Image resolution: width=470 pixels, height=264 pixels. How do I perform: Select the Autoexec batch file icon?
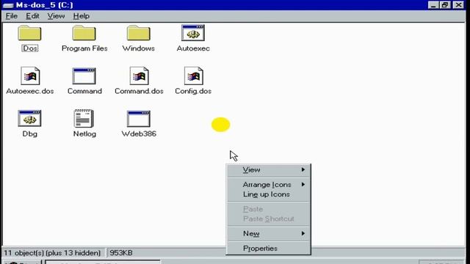tap(193, 33)
